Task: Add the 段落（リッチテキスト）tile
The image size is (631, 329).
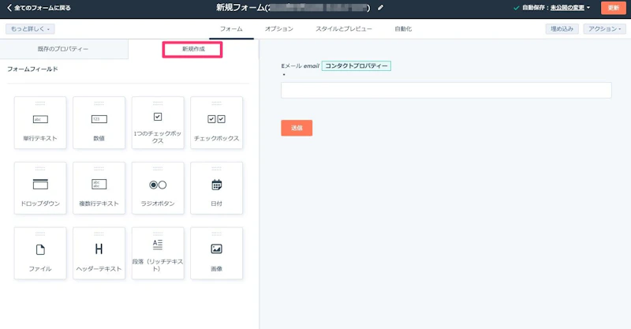Action: [x=158, y=253]
